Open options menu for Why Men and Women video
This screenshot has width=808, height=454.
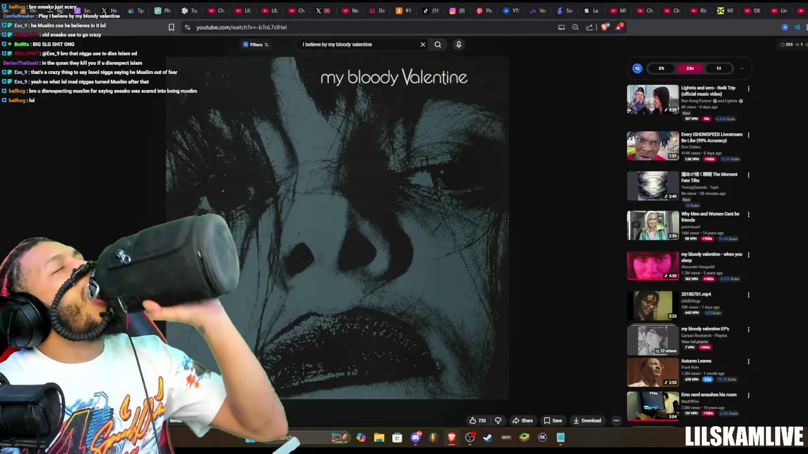point(749,214)
